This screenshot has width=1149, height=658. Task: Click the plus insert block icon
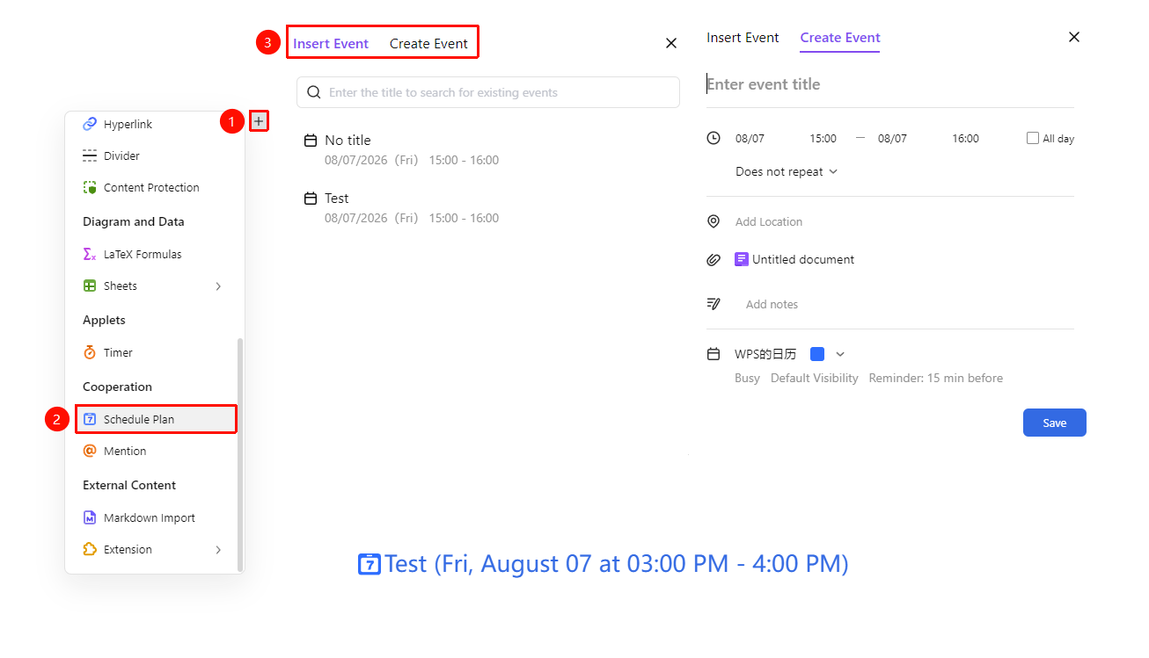tap(259, 121)
